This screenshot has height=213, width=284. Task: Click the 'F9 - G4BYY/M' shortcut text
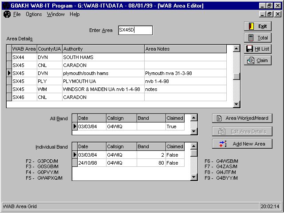221,178
